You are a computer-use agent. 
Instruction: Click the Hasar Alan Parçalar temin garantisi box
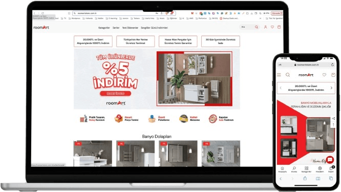(178, 41)
